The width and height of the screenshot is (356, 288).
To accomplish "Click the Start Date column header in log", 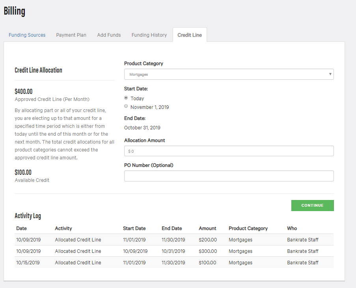I will pyautogui.click(x=134, y=228).
